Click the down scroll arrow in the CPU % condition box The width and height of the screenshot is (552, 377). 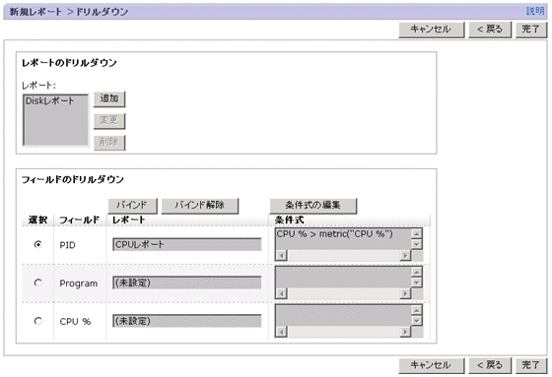(417, 321)
